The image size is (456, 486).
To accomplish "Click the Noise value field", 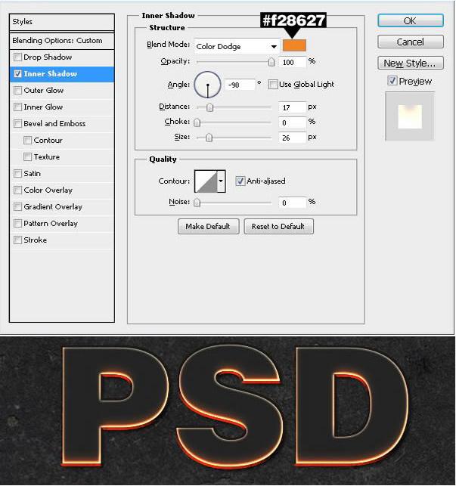I will coord(292,203).
